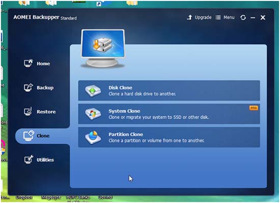The image size is (280, 203).
Task: Click the Clone sidebar icon
Action: [x=29, y=136]
